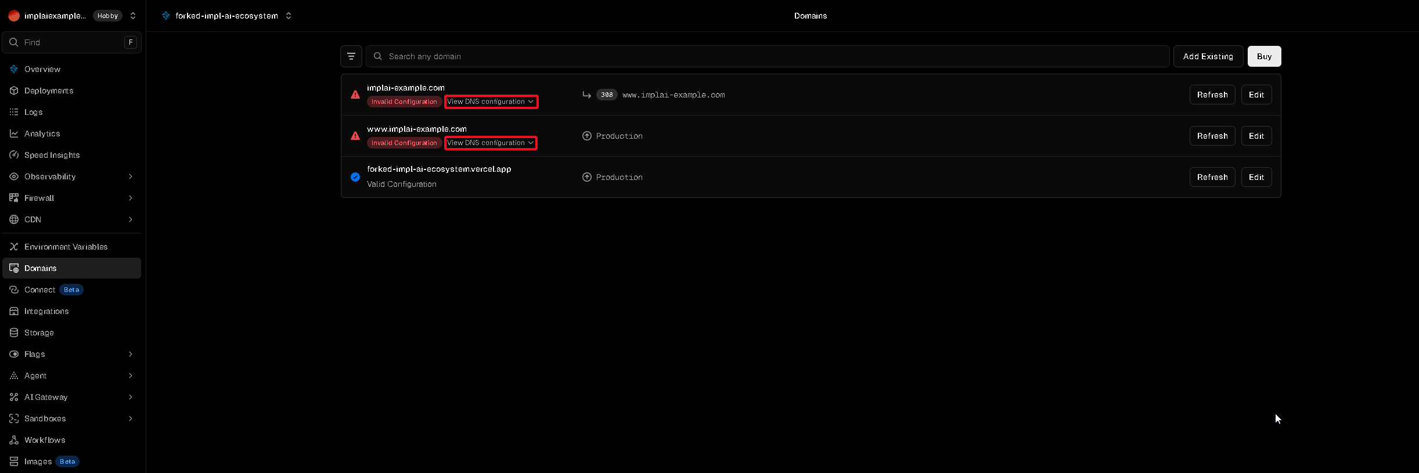The height and width of the screenshot is (473, 1419).
Task: Click the Integrations icon
Action: click(14, 311)
